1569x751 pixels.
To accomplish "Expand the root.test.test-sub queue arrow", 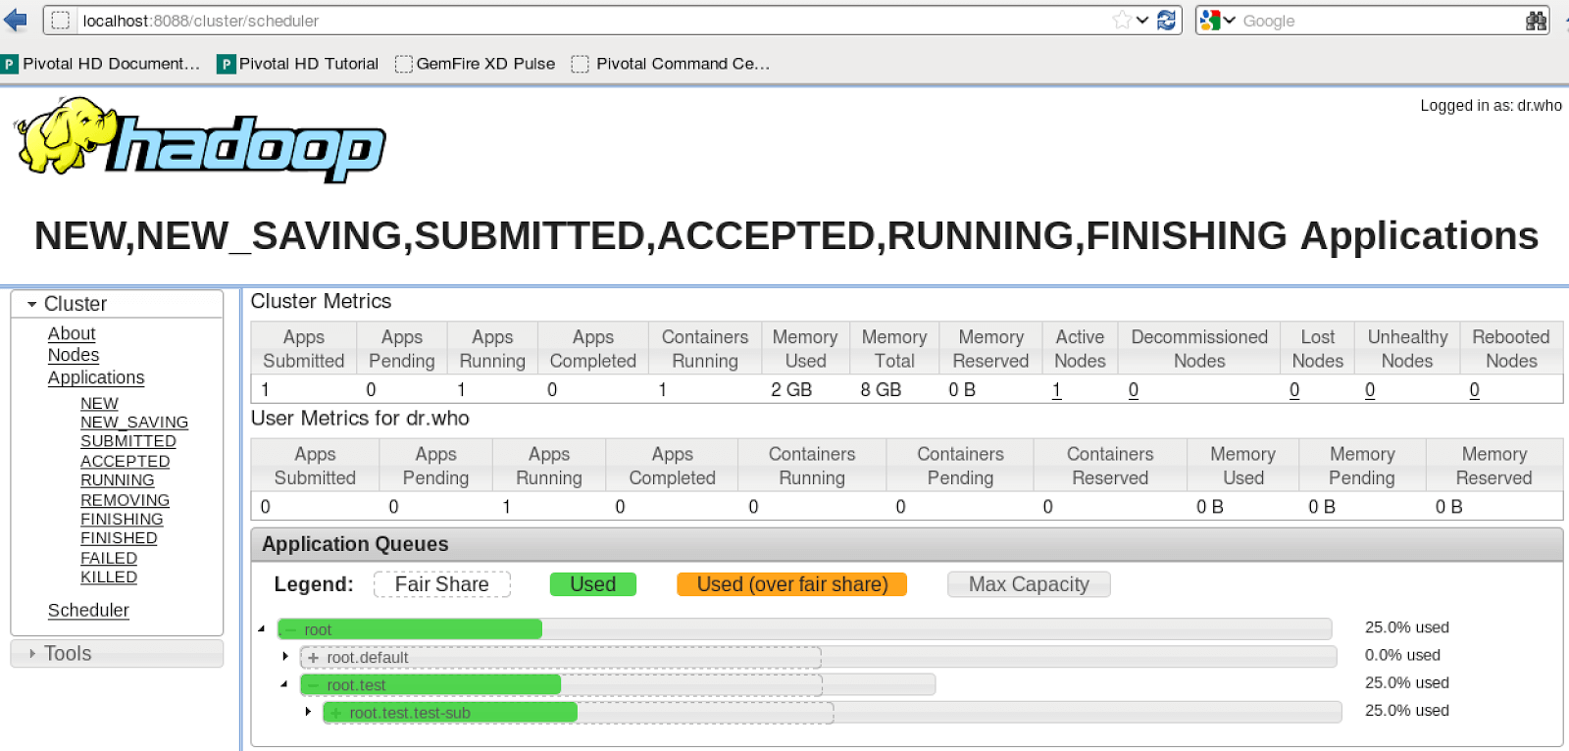I will (x=308, y=712).
